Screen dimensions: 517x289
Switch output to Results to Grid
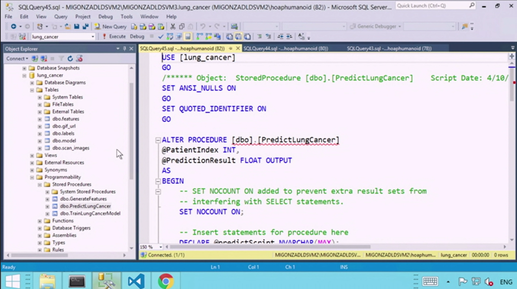pos(238,37)
